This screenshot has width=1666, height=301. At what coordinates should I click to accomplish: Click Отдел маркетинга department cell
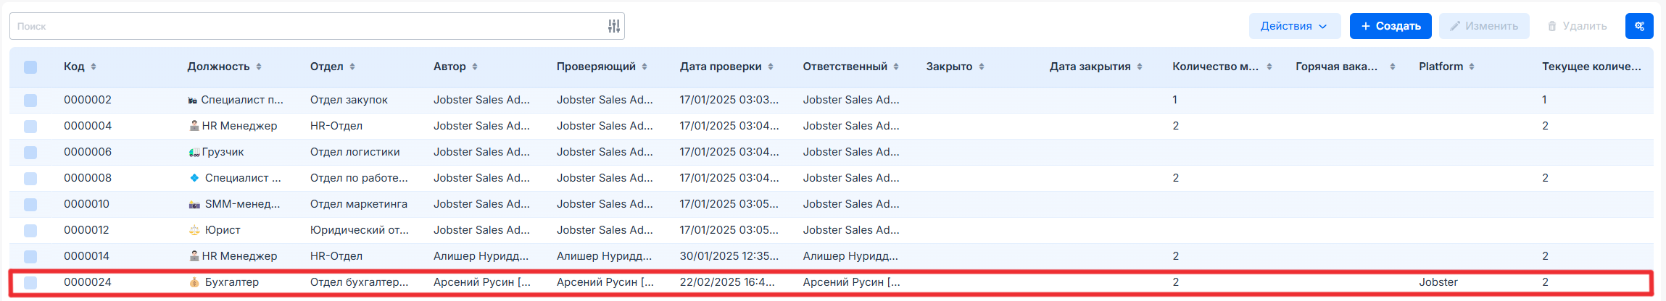pyautogui.click(x=359, y=204)
